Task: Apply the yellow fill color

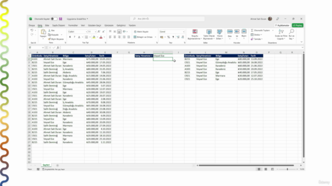Action: 94,37
